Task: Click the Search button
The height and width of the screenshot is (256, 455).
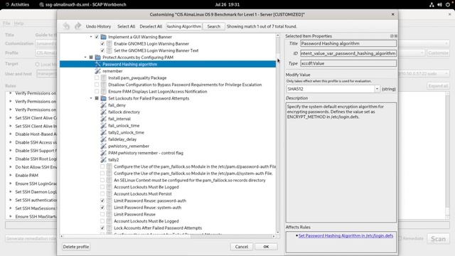Action: pyautogui.click(x=213, y=26)
